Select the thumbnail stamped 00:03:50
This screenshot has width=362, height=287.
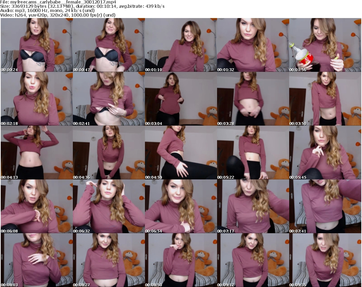[325, 99]
